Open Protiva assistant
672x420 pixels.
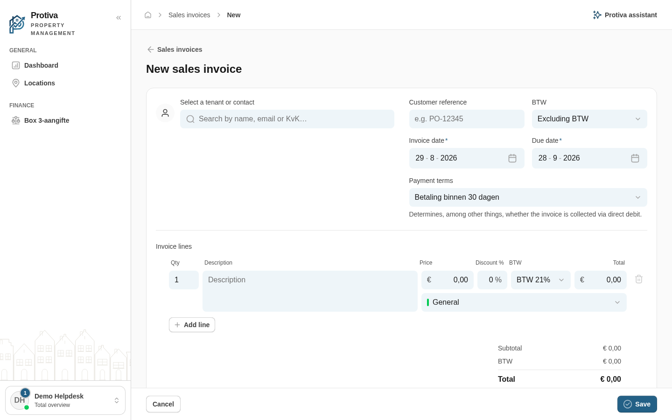[x=624, y=15]
